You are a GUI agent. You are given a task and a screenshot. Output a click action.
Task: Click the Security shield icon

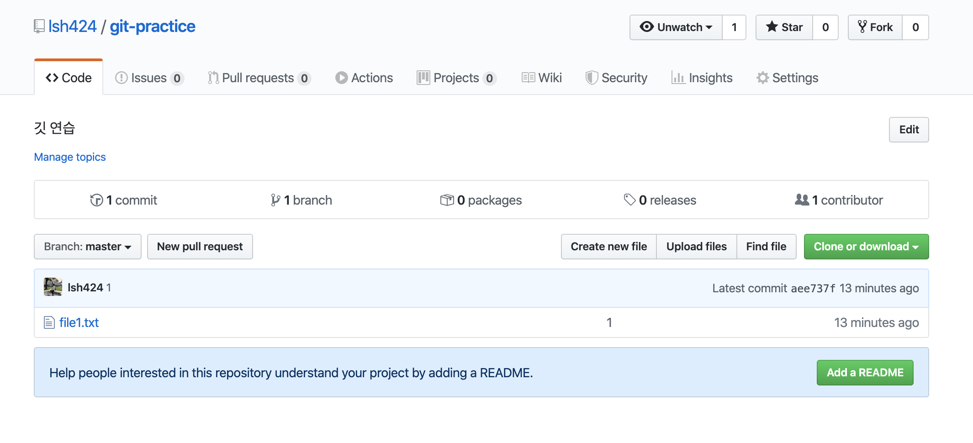[x=592, y=78]
